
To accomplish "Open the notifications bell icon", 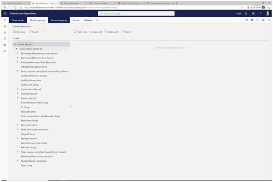I will point(246,14).
